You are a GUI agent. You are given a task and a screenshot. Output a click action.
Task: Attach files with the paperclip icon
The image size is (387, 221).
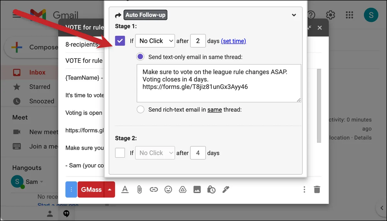139,189
